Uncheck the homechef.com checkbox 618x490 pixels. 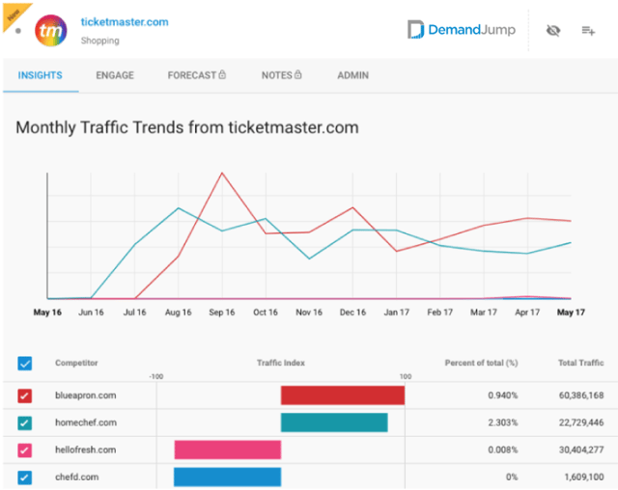[25, 423]
